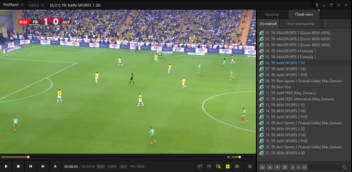The width and height of the screenshot is (352, 172).
Task: Click the magnifier in playlist search box
Action: coord(344,167)
